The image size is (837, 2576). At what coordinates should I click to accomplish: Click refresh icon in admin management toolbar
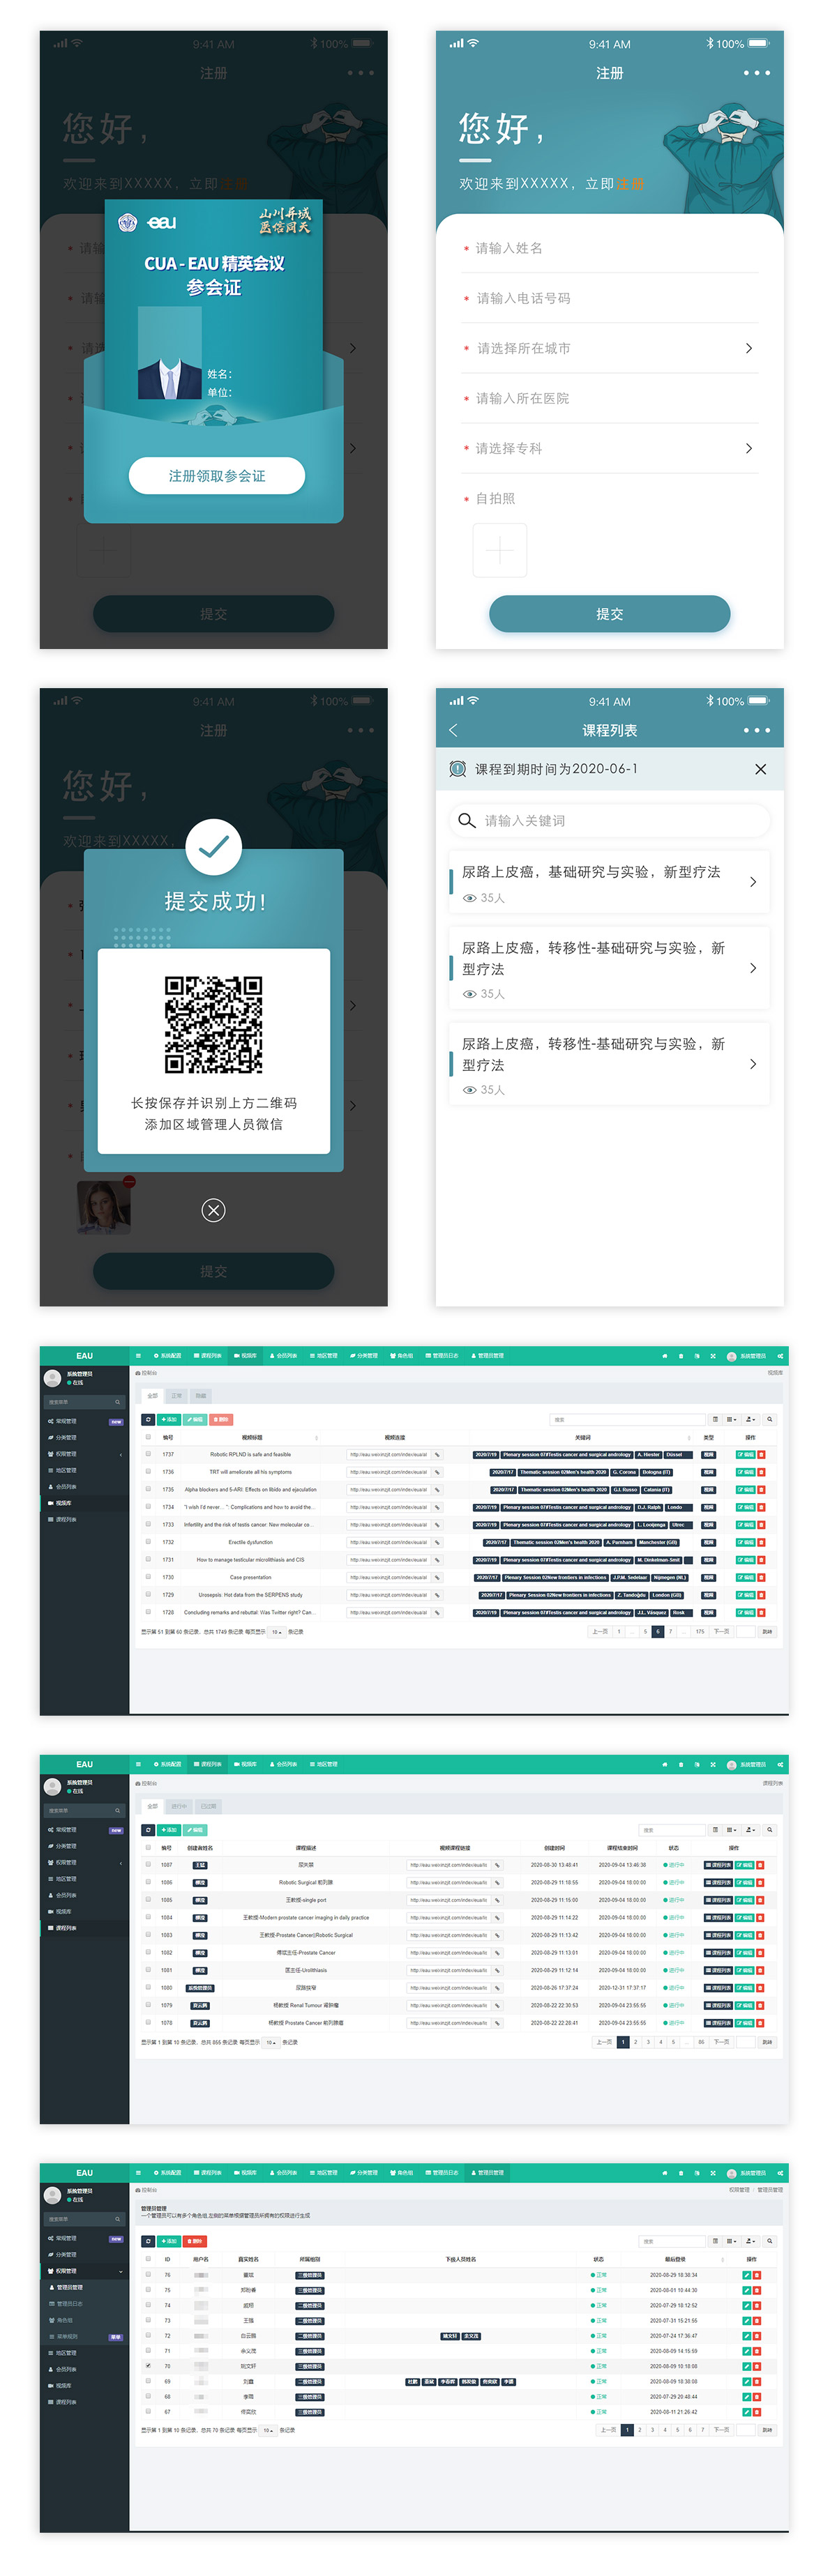pyautogui.click(x=148, y=2241)
